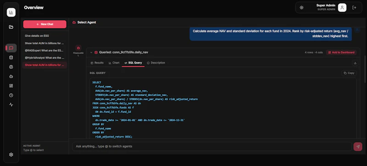Click the SELECT keyword in query

coord(97,82)
